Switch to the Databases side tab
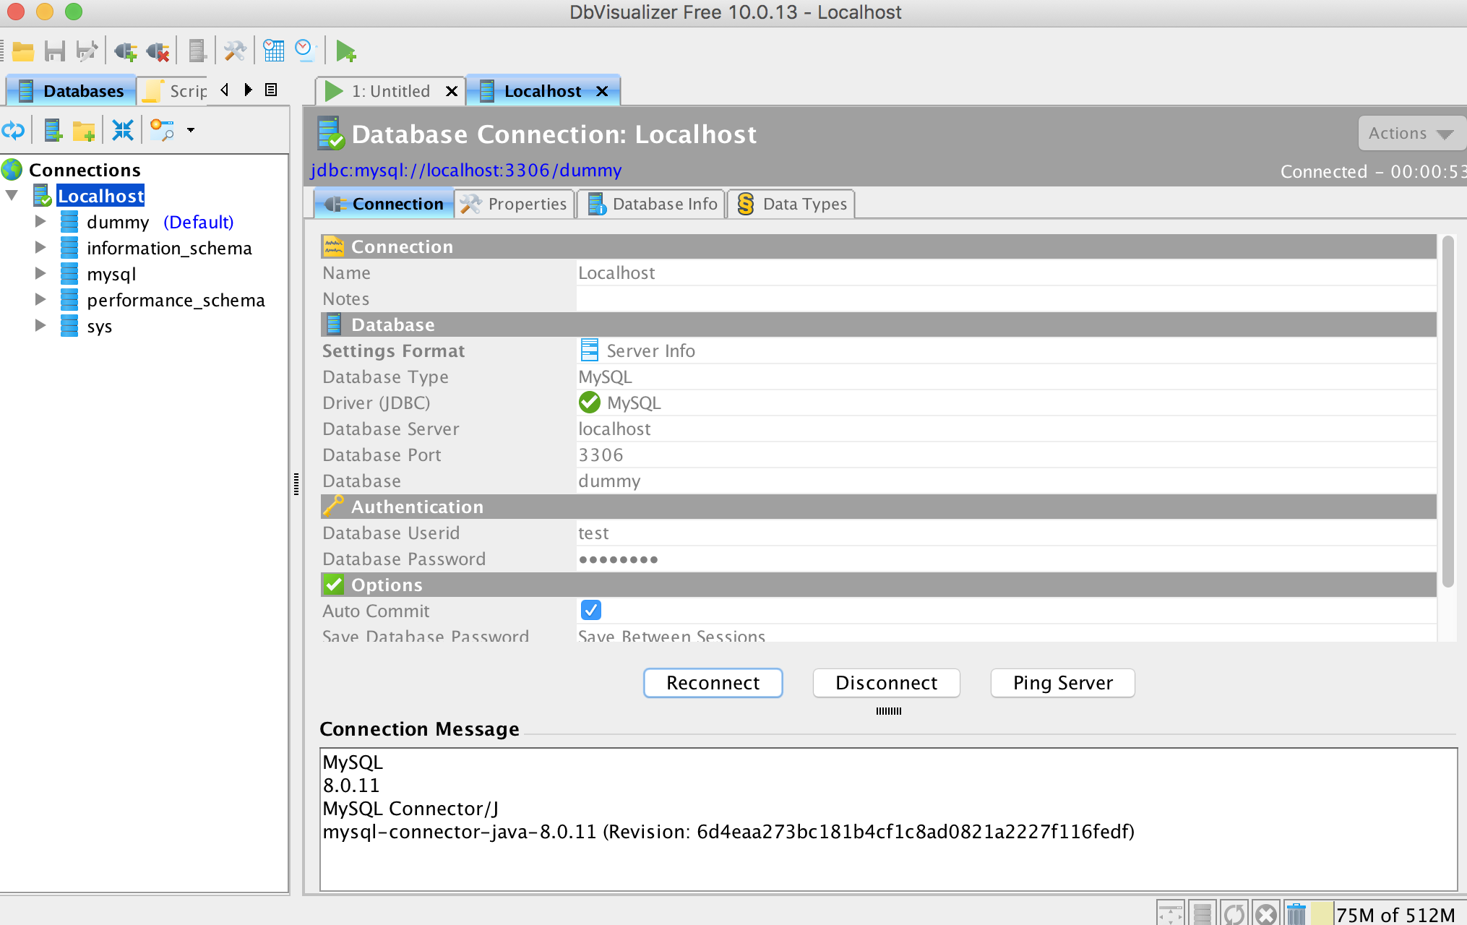The image size is (1467, 925). click(x=71, y=91)
